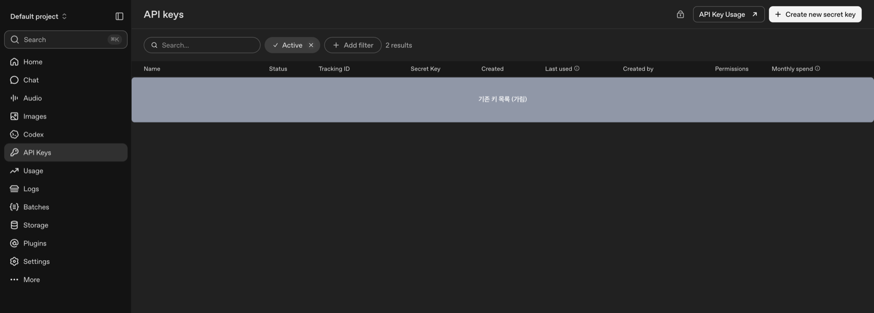Image resolution: width=874 pixels, height=313 pixels.
Task: Open the Default project switcher
Action: pyautogui.click(x=38, y=16)
